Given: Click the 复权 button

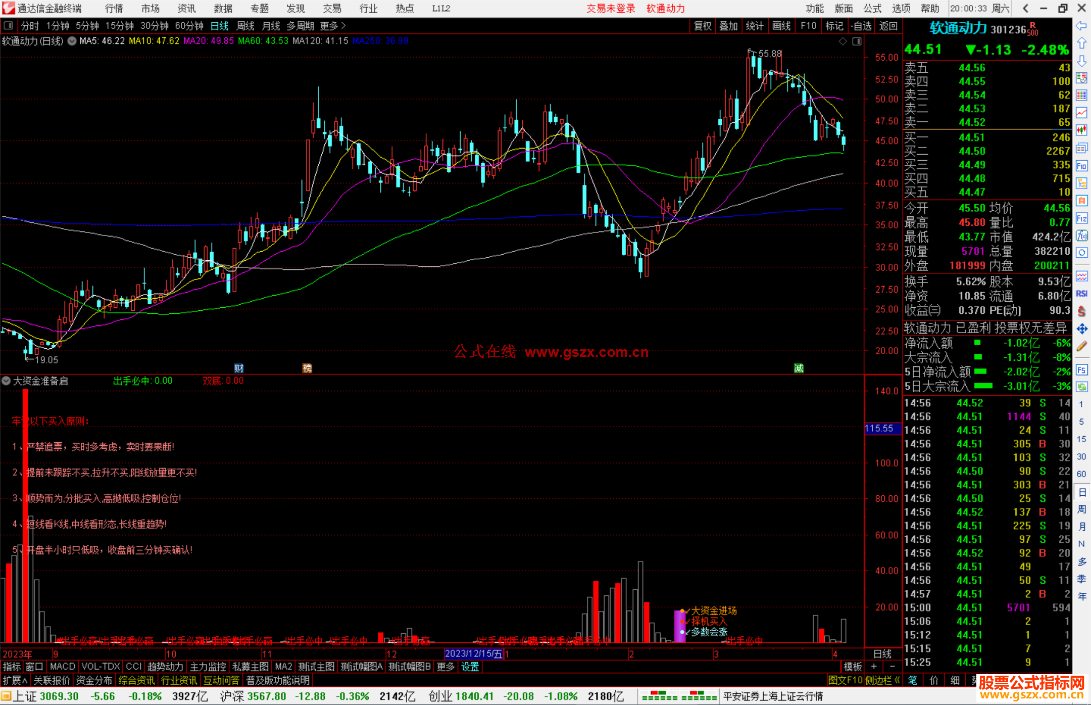Looking at the screenshot, I should (x=702, y=26).
